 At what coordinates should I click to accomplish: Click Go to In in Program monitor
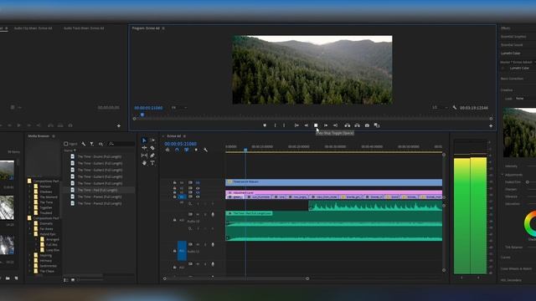coord(296,125)
